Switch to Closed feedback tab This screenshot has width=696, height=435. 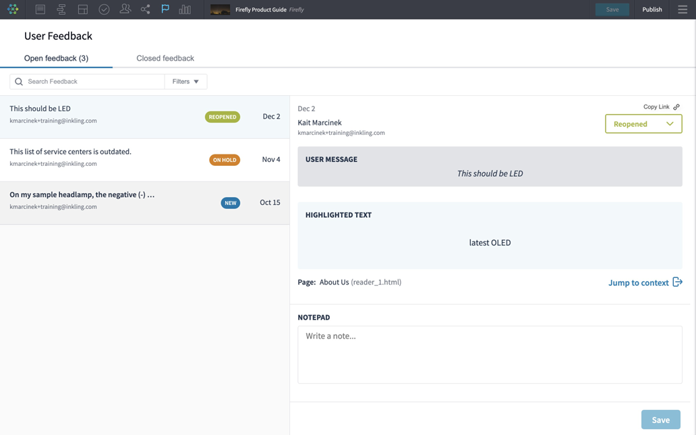pyautogui.click(x=165, y=59)
